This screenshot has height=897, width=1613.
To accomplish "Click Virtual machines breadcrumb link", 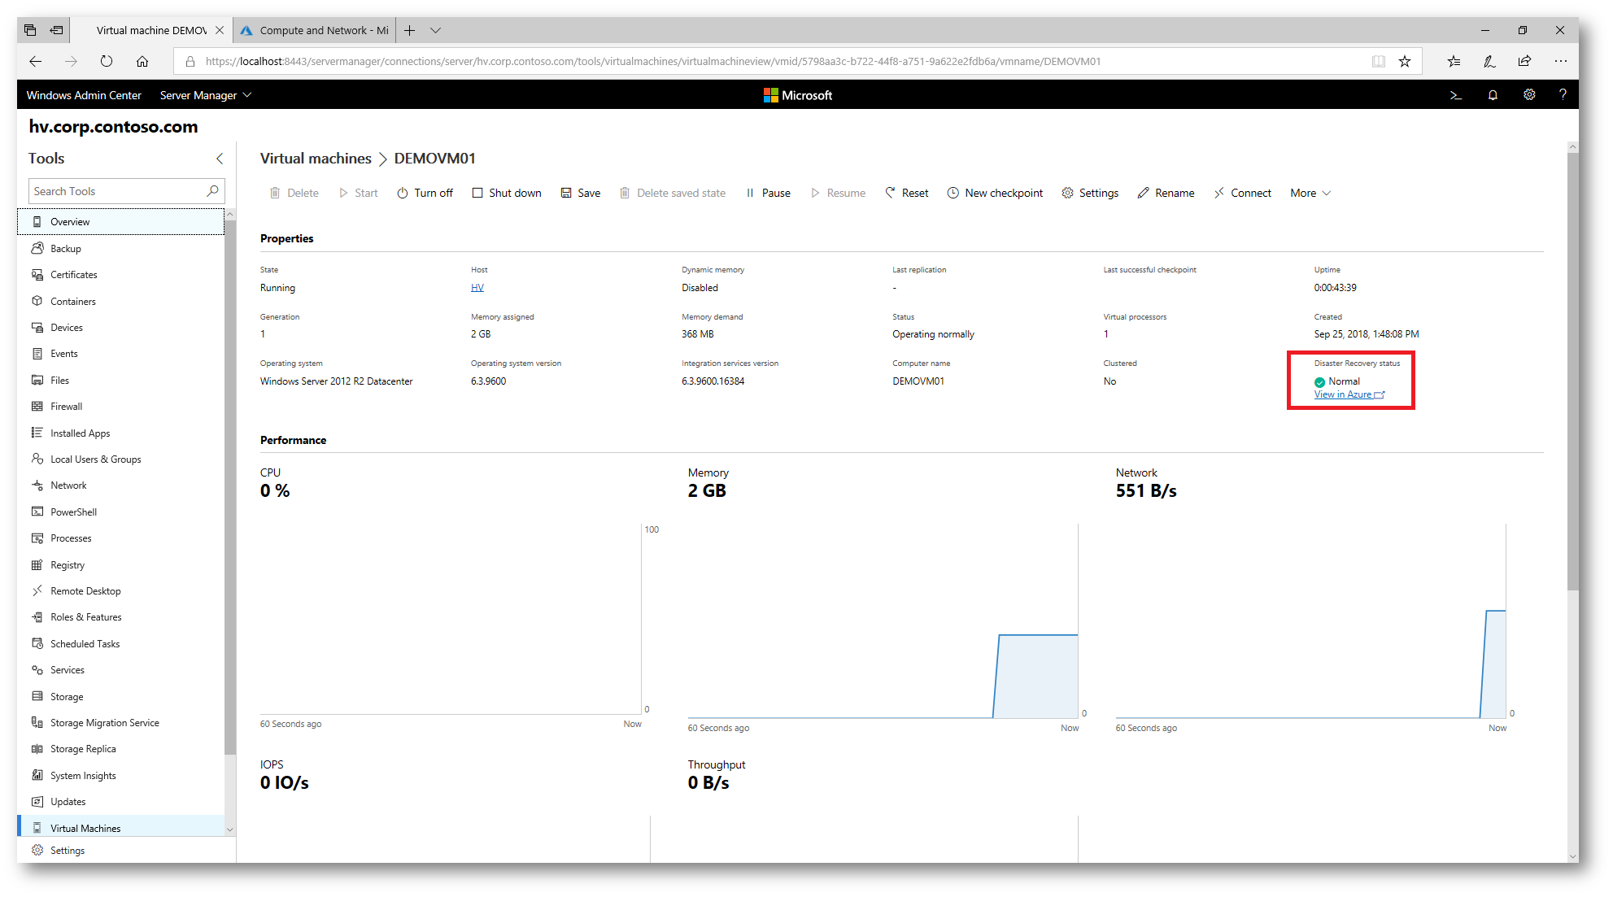I will tap(316, 159).
